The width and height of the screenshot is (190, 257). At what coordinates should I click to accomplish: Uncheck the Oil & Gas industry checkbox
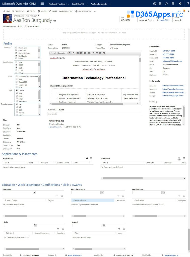point(16,50)
